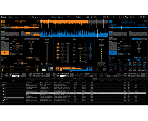The image size is (148, 121).
Task: Toggle Deck B active loop icon button
Action: [x=37, y=35]
